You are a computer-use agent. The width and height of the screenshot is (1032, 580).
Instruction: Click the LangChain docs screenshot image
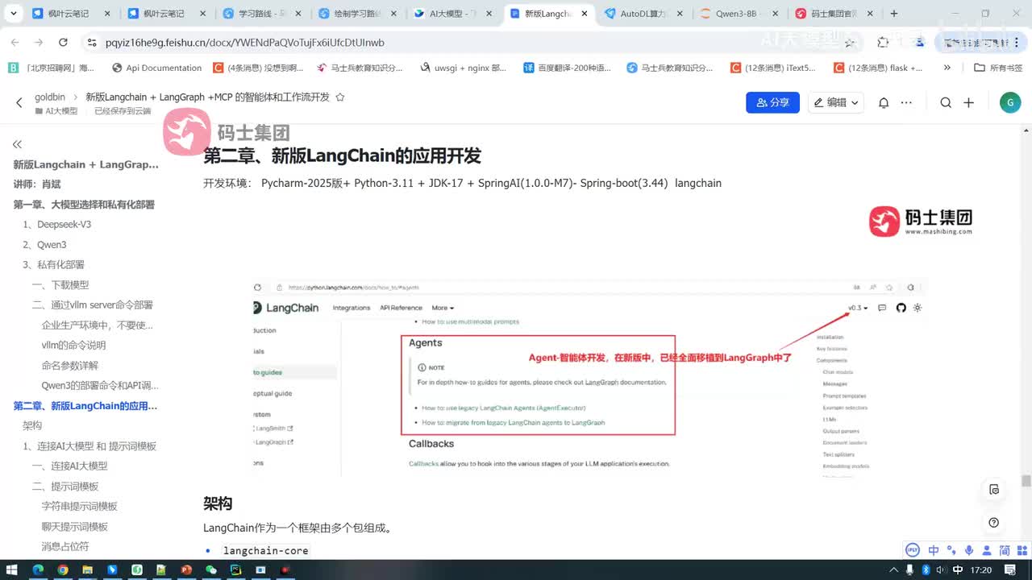589,377
